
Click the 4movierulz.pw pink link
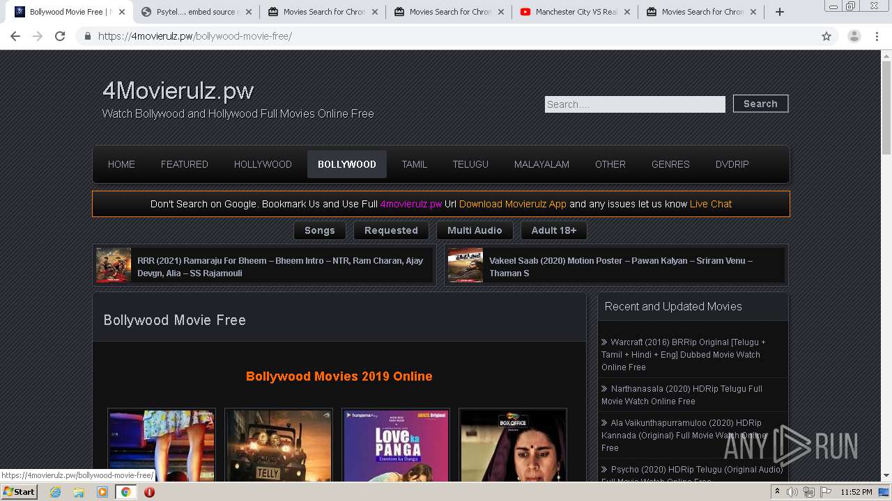(x=411, y=204)
